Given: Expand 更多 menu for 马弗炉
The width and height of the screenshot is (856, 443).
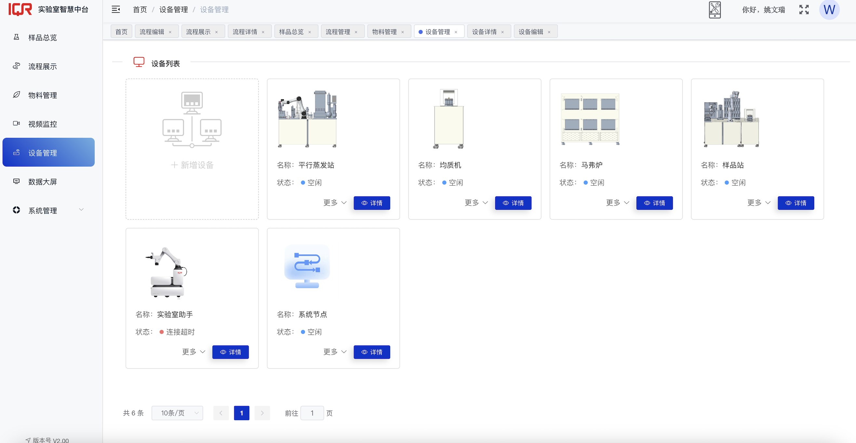Looking at the screenshot, I should 618,203.
